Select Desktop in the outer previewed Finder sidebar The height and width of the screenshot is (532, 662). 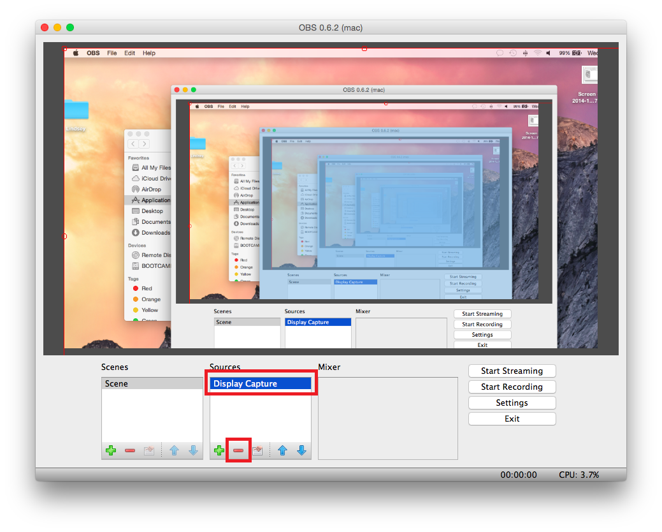(x=147, y=211)
